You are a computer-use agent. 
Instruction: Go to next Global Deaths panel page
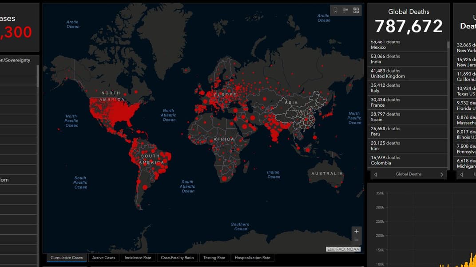tap(441, 174)
